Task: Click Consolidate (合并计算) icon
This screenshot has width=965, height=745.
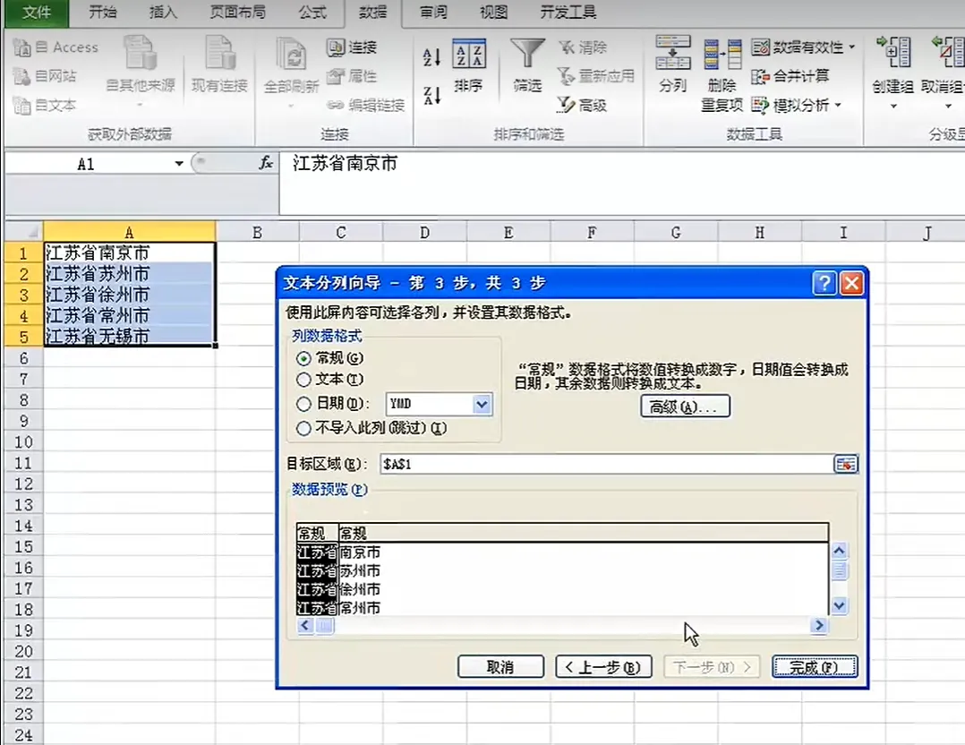Action: coord(761,76)
